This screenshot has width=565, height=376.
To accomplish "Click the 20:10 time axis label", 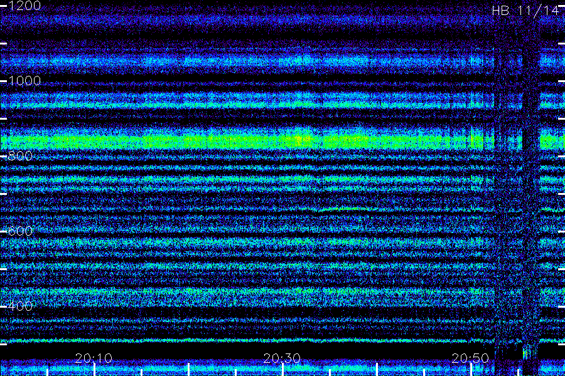I will [x=94, y=358].
